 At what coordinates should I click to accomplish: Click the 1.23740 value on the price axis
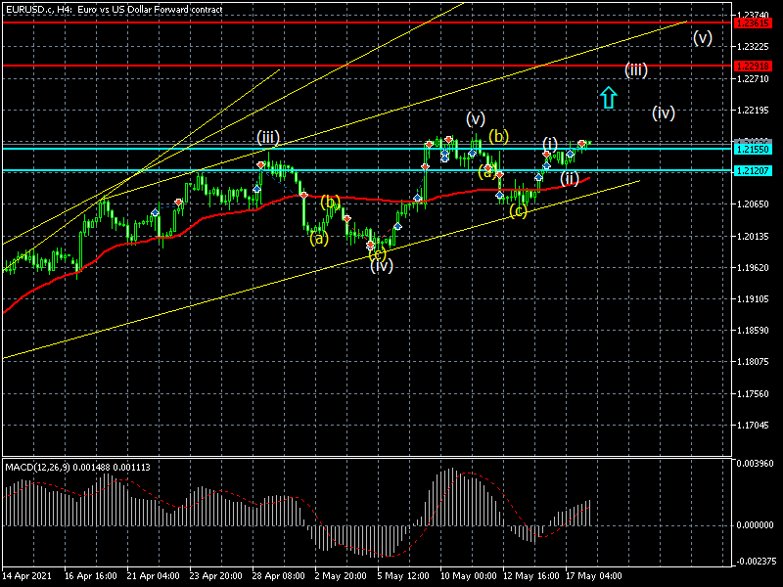tap(753, 15)
